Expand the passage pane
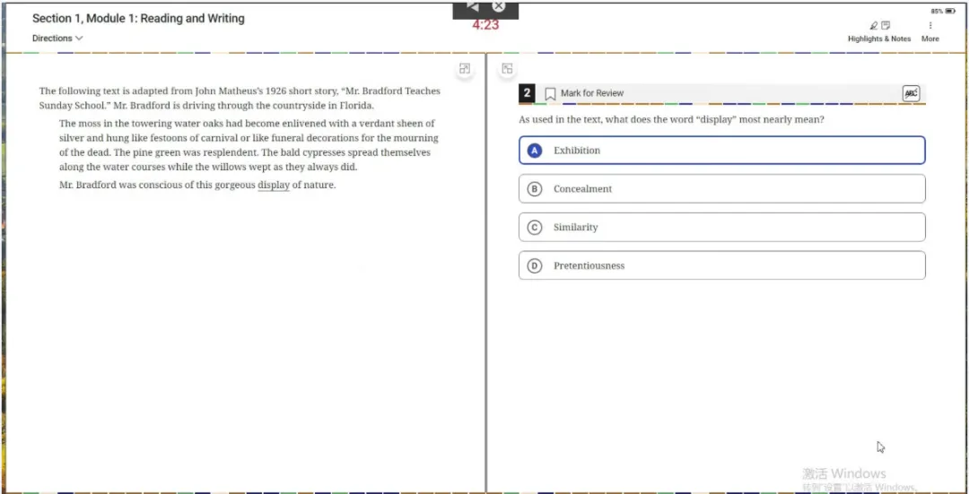Image resolution: width=969 pixels, height=494 pixels. [x=465, y=68]
